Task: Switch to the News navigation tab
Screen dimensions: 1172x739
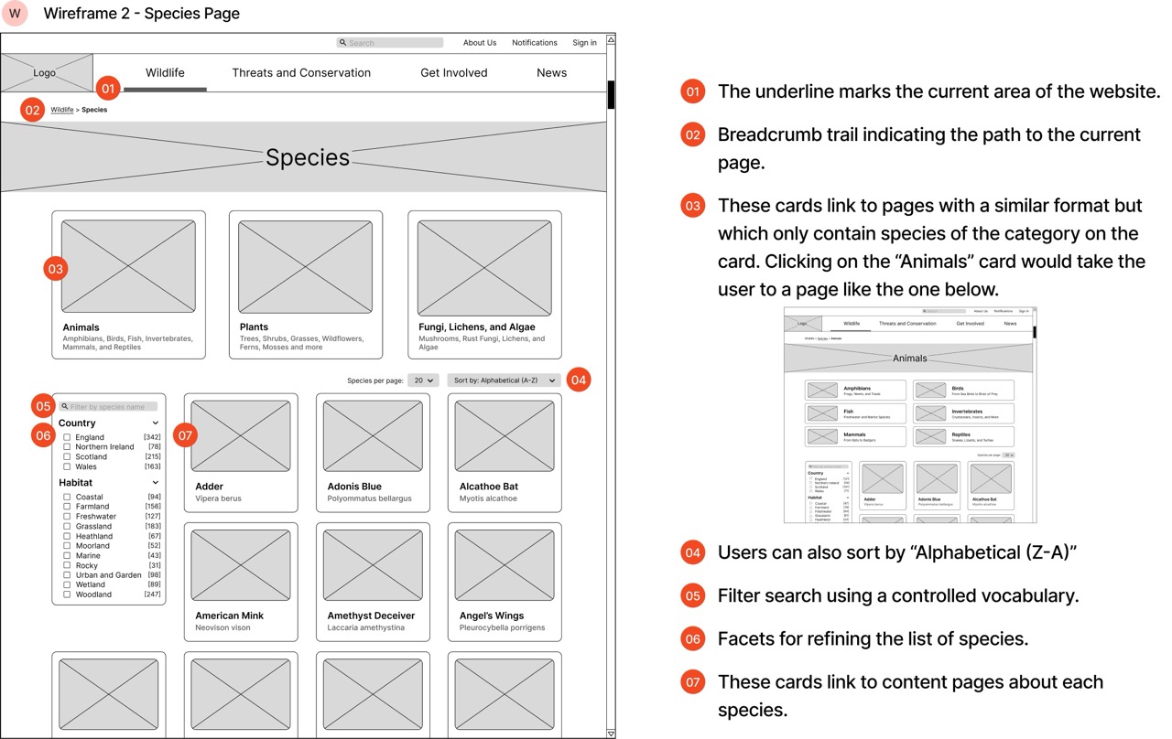Action: (551, 72)
